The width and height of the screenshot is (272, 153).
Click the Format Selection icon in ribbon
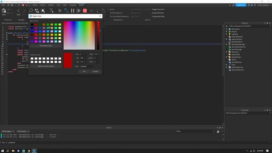point(51,11)
